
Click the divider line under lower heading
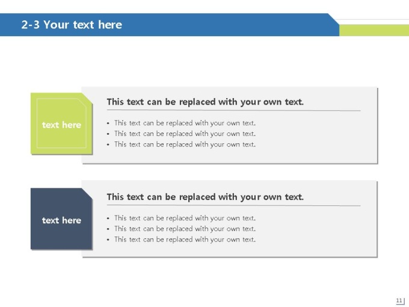pyautogui.click(x=234, y=206)
